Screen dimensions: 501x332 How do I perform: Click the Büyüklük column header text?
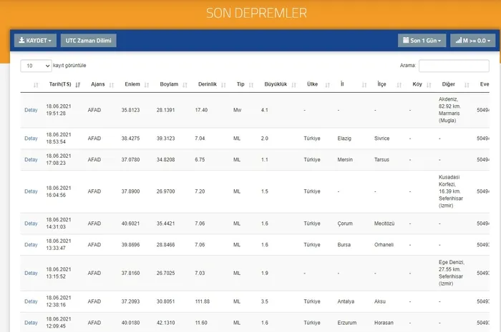276,84
